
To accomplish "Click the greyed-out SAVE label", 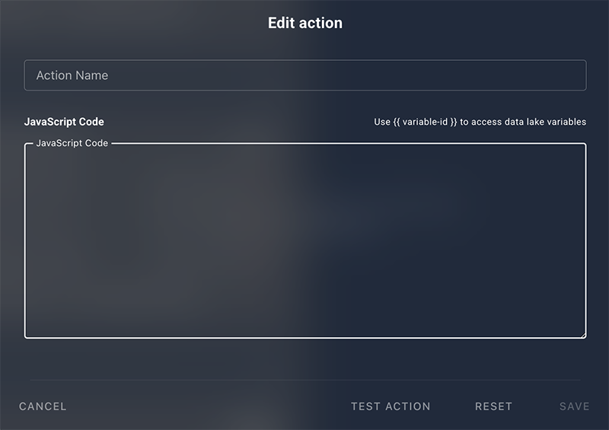I will click(575, 406).
